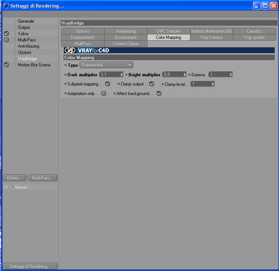Screen dimensions: 279x271
Task: Select Output in the settings list
Action: point(24,27)
